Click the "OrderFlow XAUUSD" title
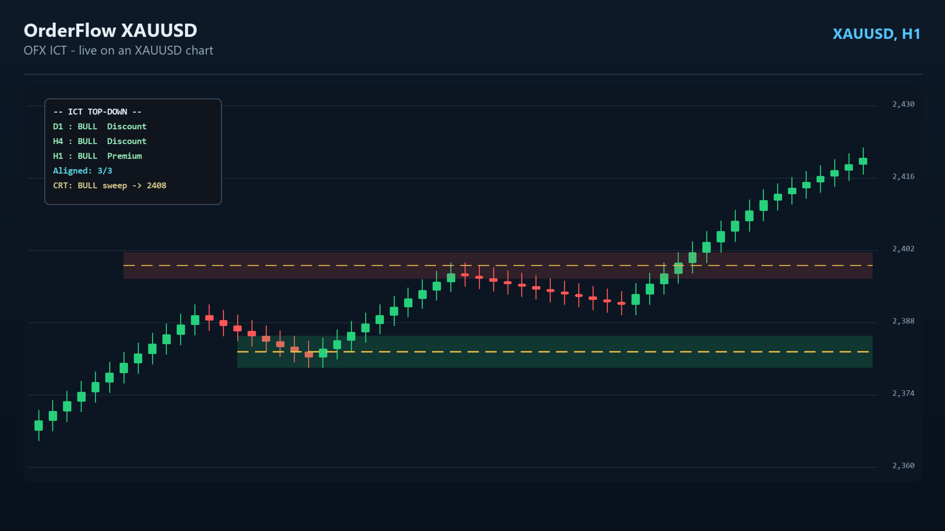Screen dimensions: 945x531 click(x=110, y=30)
